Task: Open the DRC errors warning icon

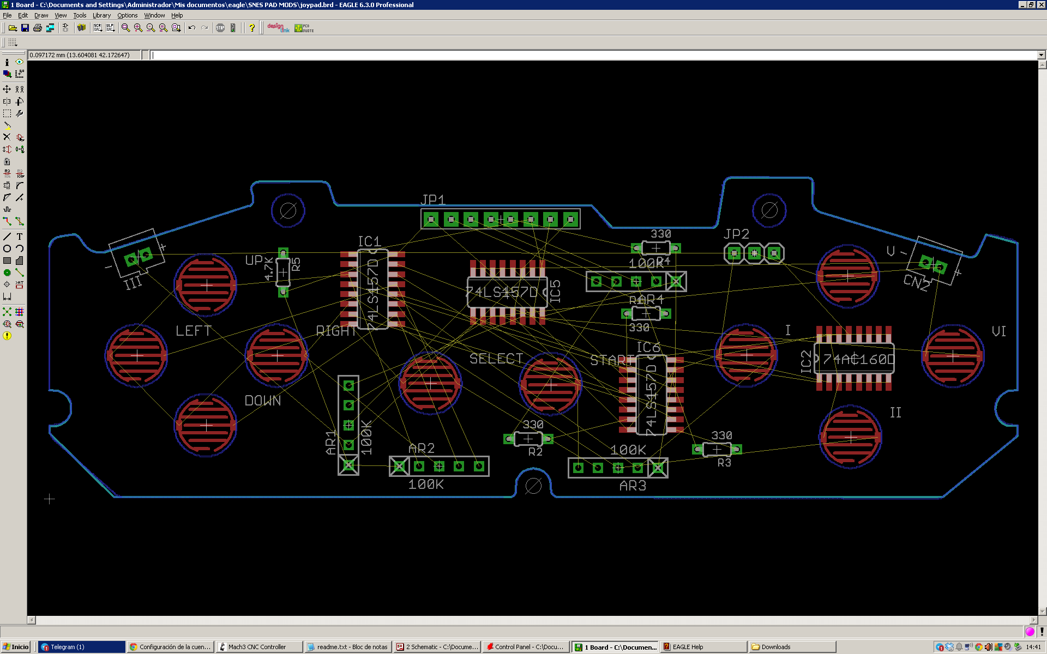Action: [x=7, y=336]
